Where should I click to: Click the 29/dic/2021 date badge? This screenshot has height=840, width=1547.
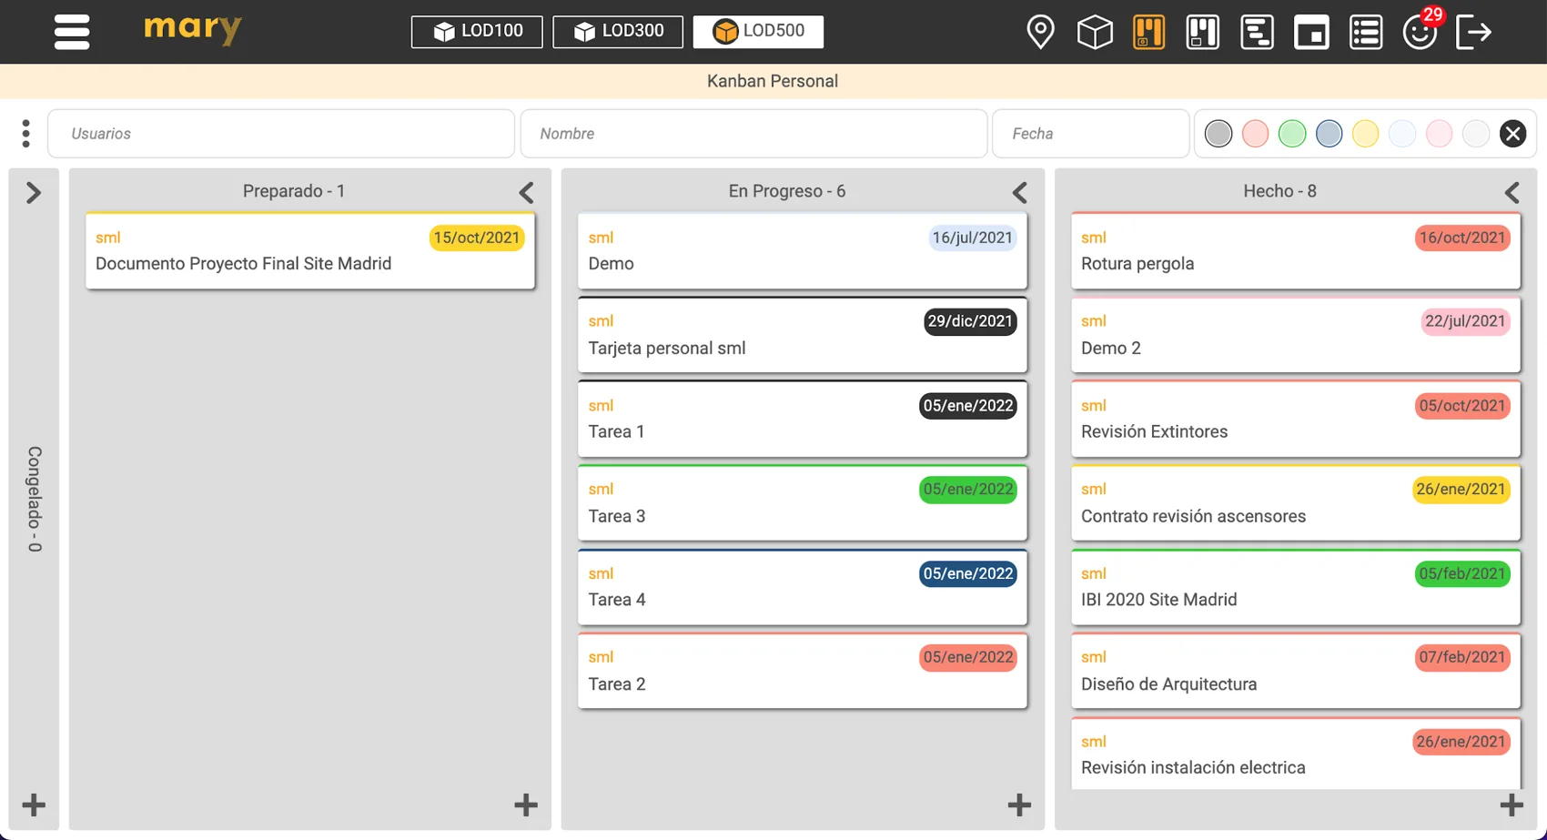(x=970, y=321)
